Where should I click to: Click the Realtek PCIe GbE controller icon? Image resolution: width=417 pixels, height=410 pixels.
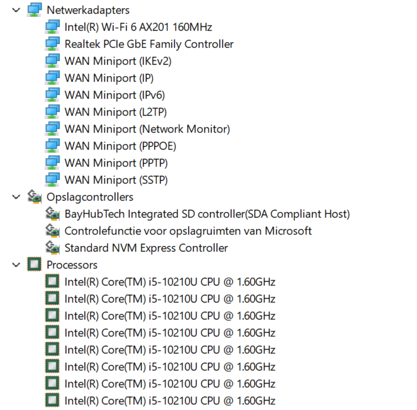pos(53,44)
